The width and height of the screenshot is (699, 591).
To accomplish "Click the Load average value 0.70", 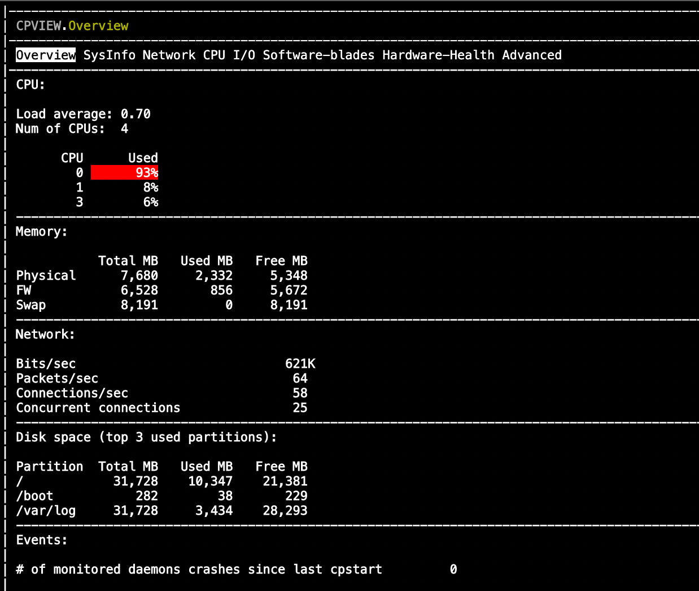I will pyautogui.click(x=136, y=114).
